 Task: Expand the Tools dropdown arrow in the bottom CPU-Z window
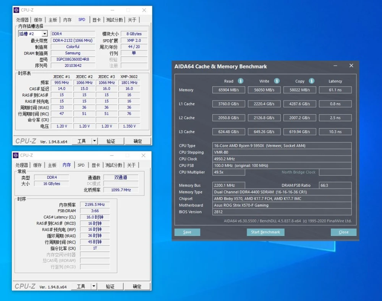(x=94, y=286)
